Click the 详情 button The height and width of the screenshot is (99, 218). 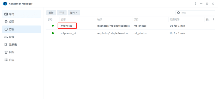pos(62,13)
